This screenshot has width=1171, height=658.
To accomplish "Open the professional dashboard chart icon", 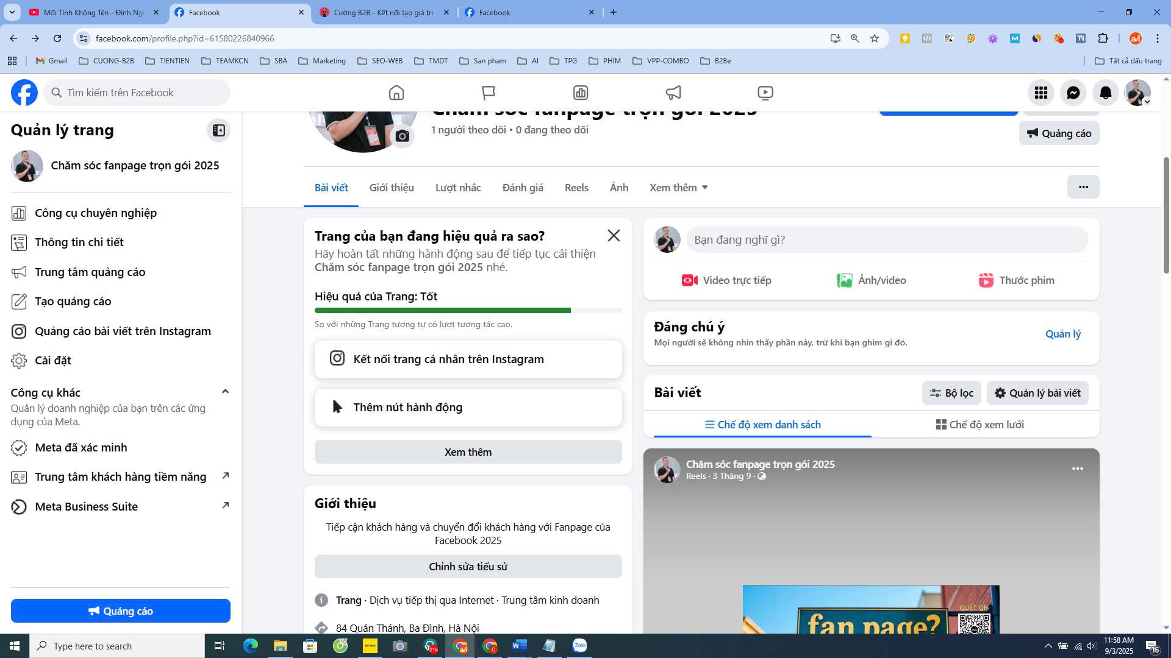I will 581,93.
